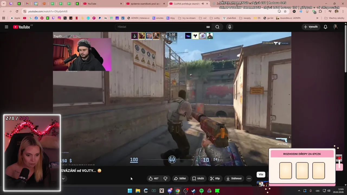Open the "svíčky" bookmarks folder

(x=215, y=18)
